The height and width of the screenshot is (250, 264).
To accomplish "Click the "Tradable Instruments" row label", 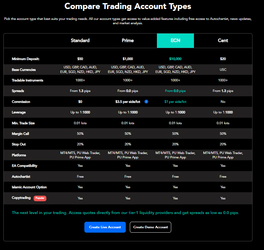I will pos(27,80).
